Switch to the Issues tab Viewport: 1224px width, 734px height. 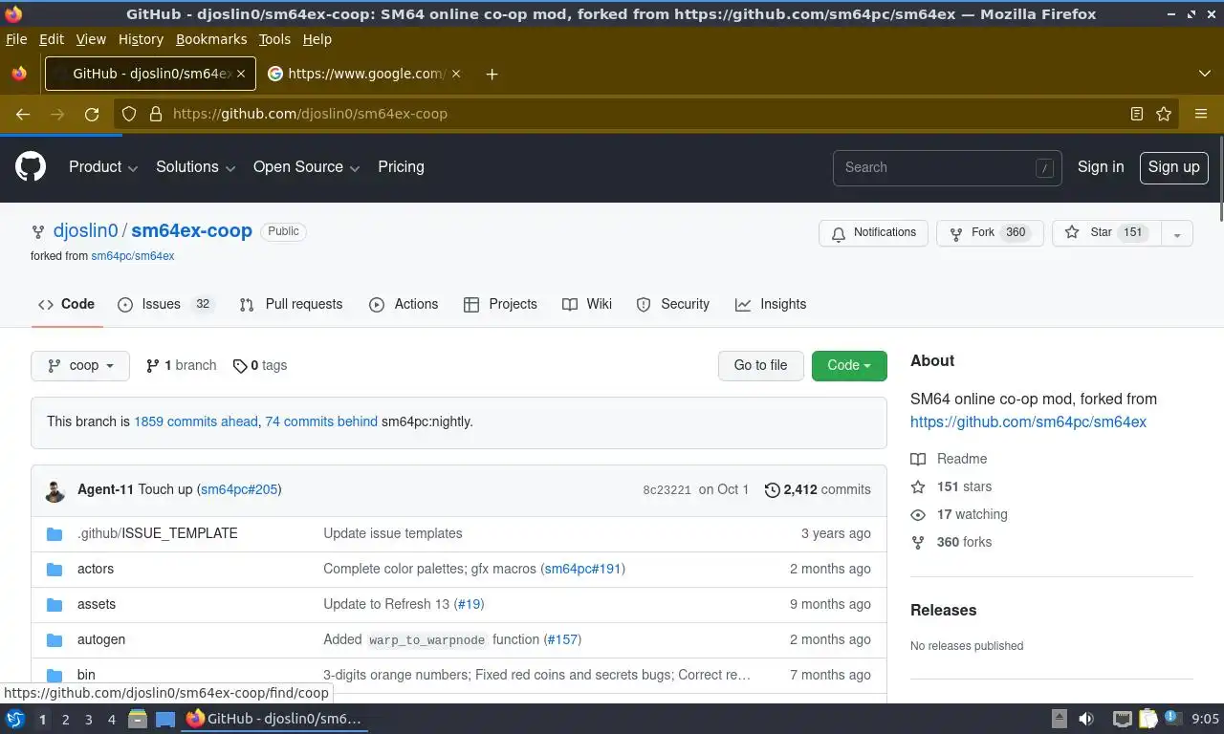pos(164,304)
